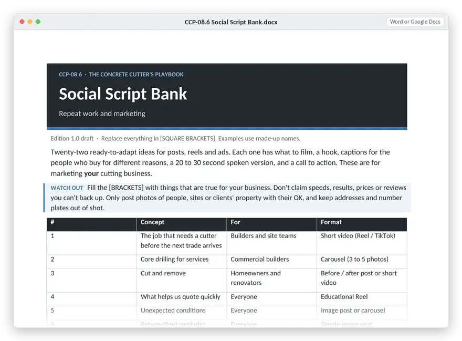Click the 'Image post or carousel' cell
This screenshot has width=462, height=341.
(362, 313)
